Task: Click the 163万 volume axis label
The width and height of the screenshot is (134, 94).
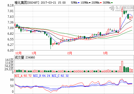Action: pyautogui.click(x=9, y=60)
